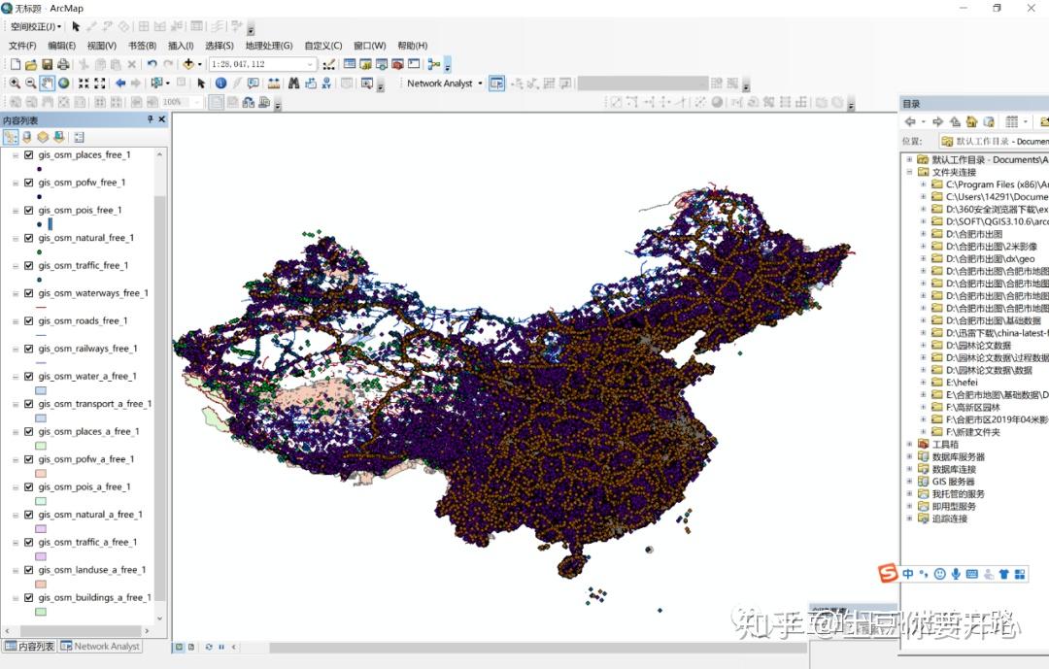Select the Zoom In tool
The image size is (1049, 669).
point(16,83)
